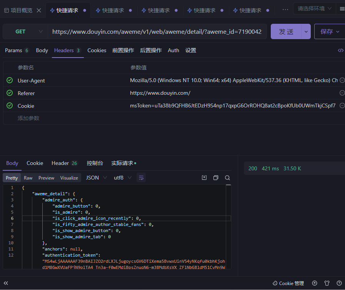
Task: Download the response body to file
Action: 204,178
